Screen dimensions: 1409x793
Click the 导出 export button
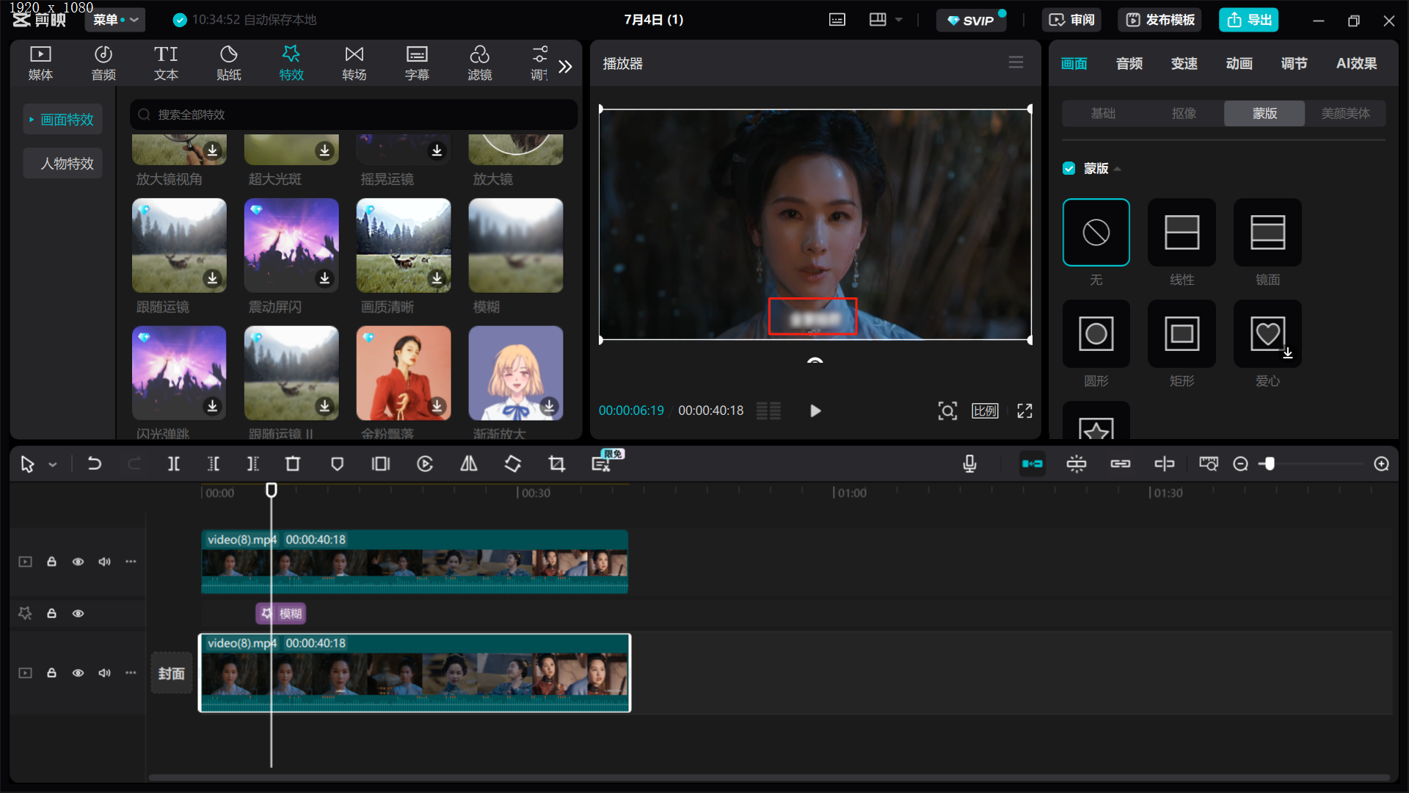tap(1248, 20)
